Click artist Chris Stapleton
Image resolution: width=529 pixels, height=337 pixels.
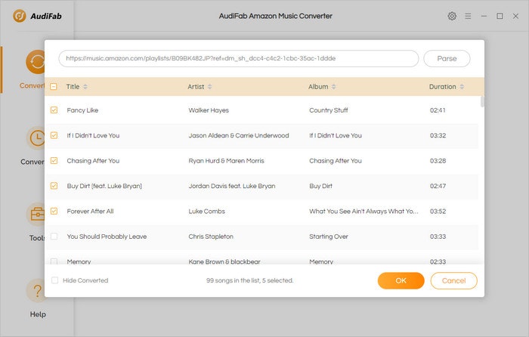(211, 237)
